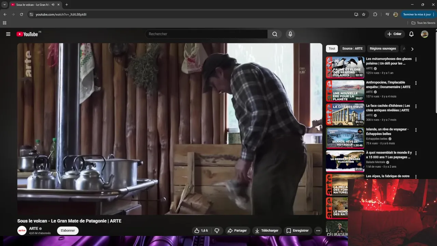Open the ARTE channel avatar

coord(22,231)
